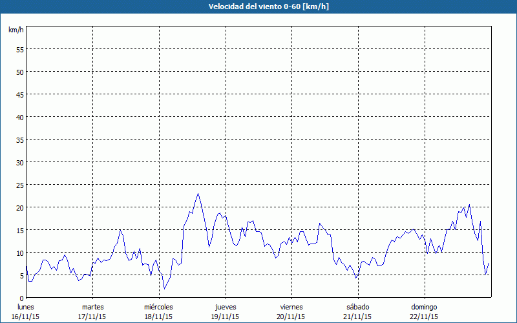Click the chart title 'Velocidad del viento 0-60'
Image resolution: width=517 pixels, height=323 pixels.
click(258, 7)
